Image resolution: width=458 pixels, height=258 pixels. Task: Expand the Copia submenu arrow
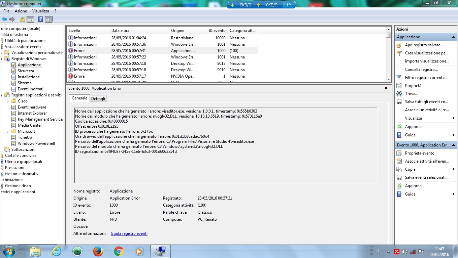(454, 169)
